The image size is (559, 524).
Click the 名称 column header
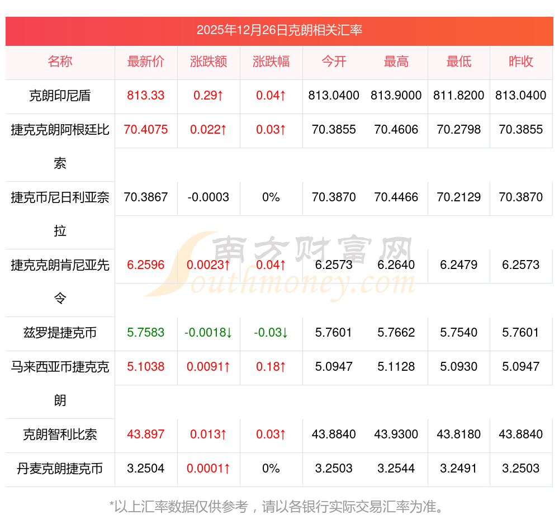coord(60,62)
